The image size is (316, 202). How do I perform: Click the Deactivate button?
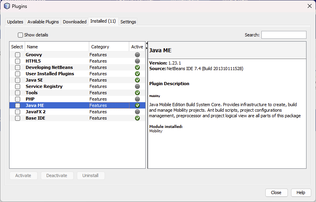coord(57,175)
